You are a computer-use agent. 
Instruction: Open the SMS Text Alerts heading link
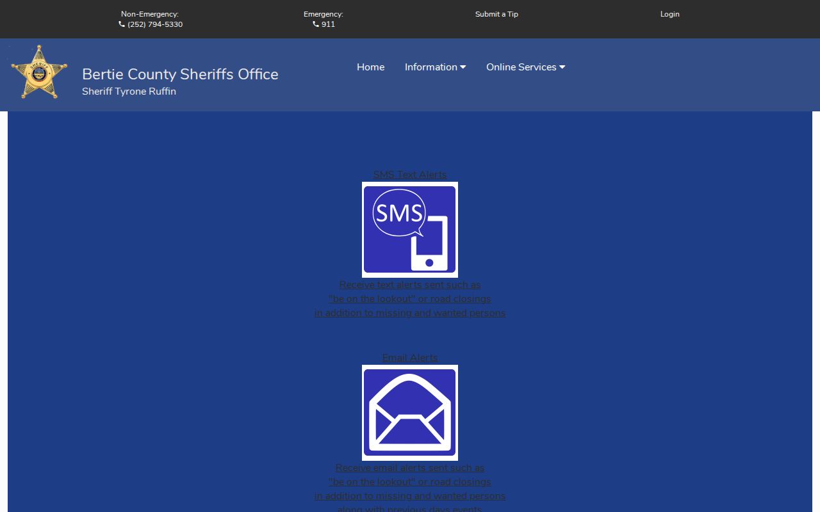point(410,175)
